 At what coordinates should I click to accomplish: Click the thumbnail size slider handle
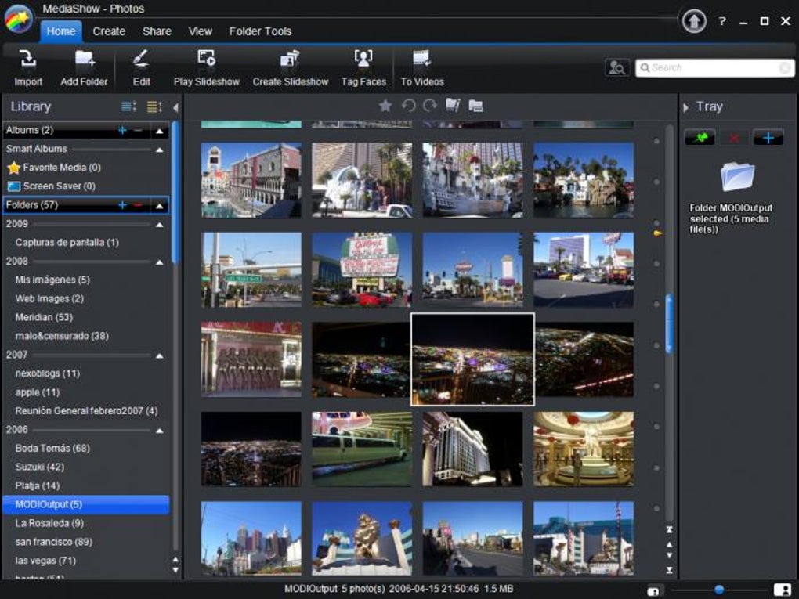[x=719, y=590]
